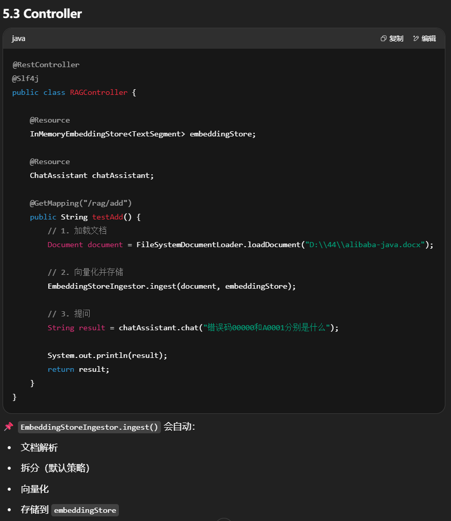
Task: Click the comment 1. 加载文档
Action: (x=77, y=231)
